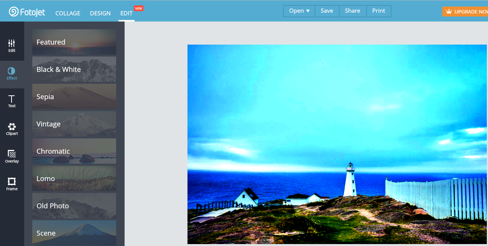Open the Text tool

tap(12, 101)
